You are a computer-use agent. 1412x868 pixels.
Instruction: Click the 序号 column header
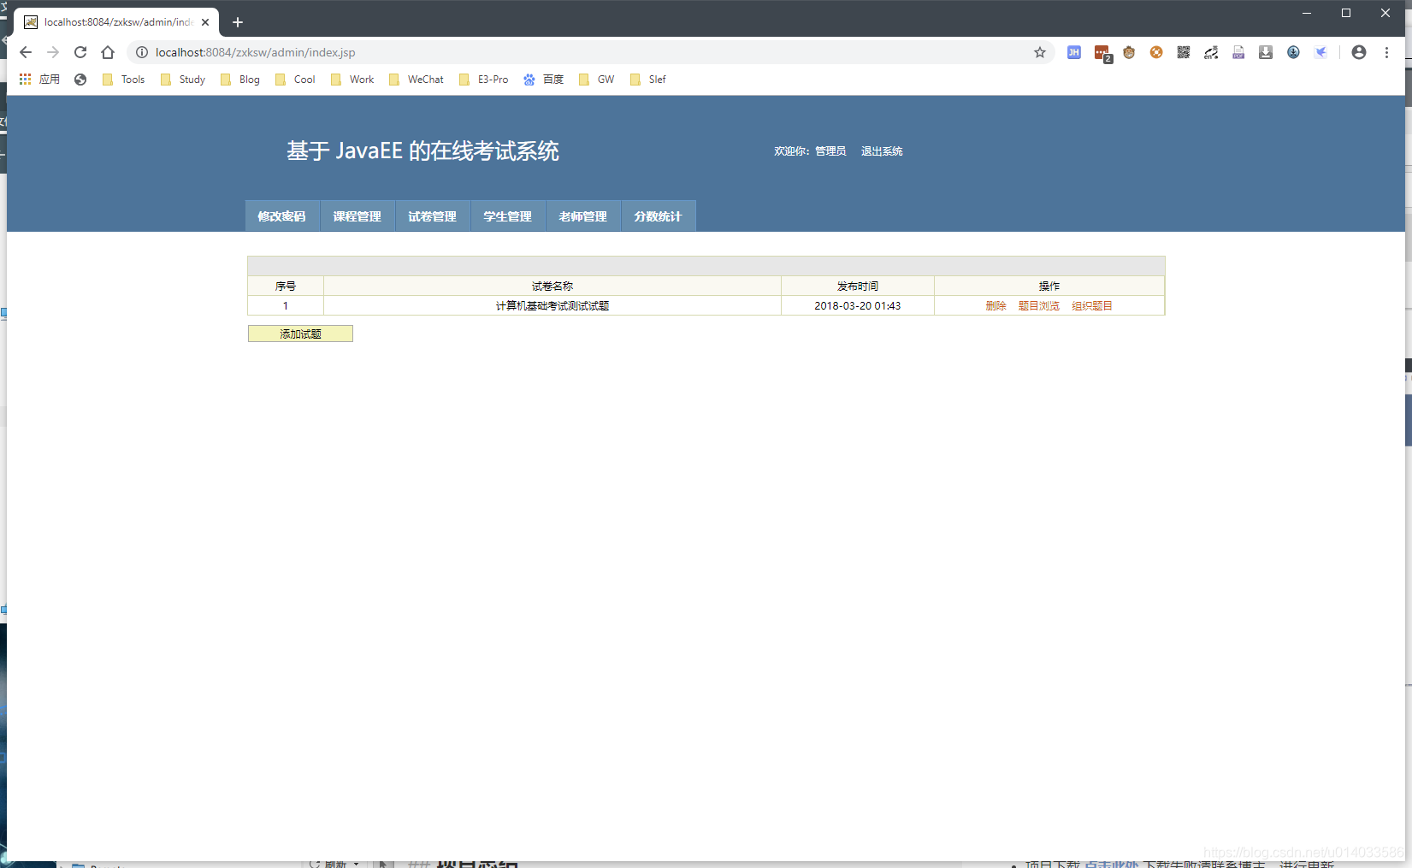pos(286,286)
